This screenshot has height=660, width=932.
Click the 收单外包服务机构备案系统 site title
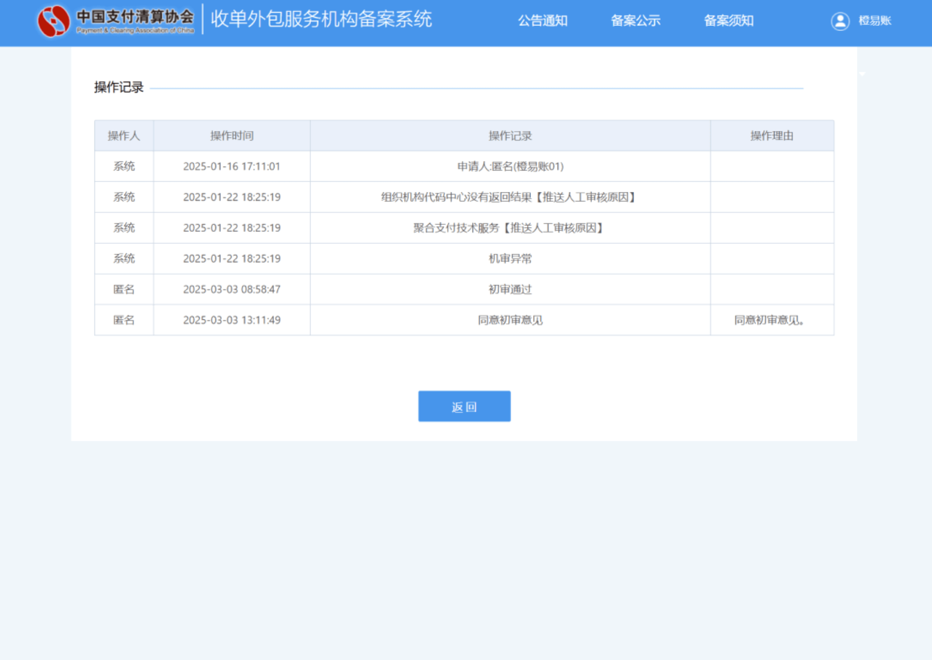click(x=321, y=19)
